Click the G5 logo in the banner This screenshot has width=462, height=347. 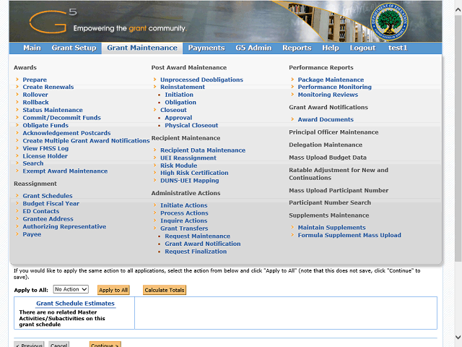53,21
